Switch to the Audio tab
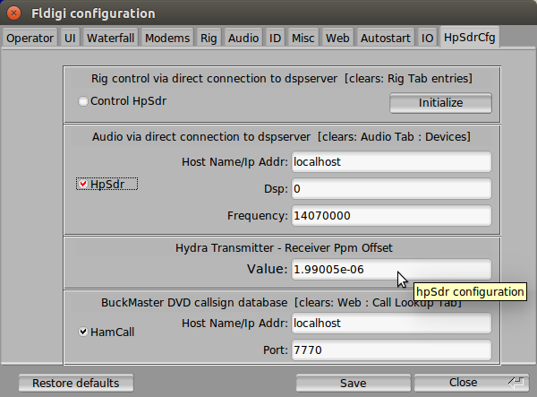Viewport: 537px width, 397px height. pyautogui.click(x=243, y=38)
